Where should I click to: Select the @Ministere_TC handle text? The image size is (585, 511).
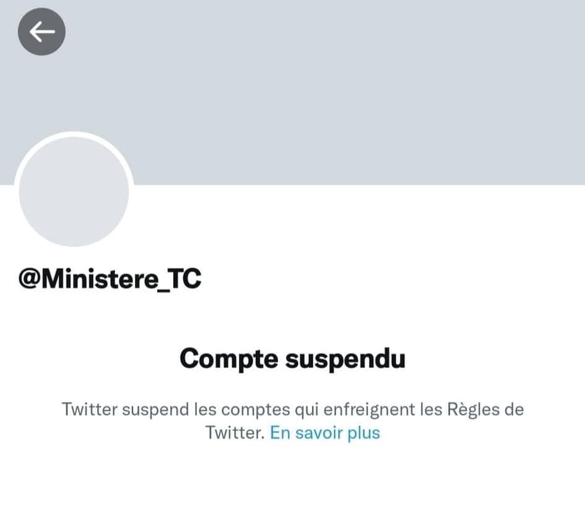pyautogui.click(x=110, y=279)
